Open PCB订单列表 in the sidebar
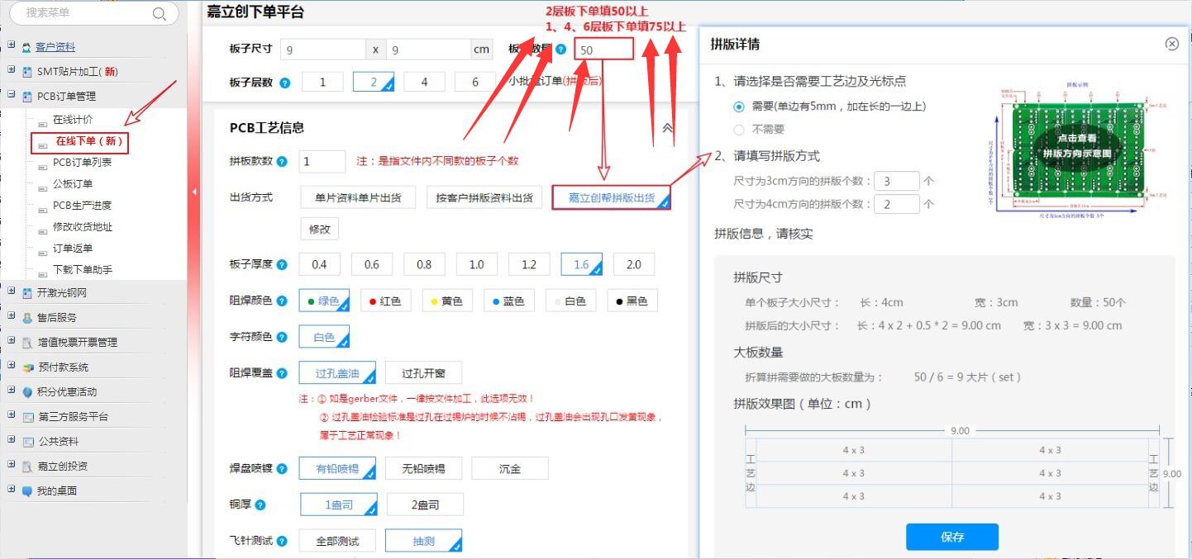The image size is (1192, 559). (x=82, y=163)
